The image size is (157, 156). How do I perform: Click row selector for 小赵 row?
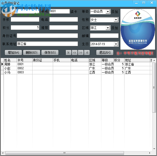tap(2, 68)
